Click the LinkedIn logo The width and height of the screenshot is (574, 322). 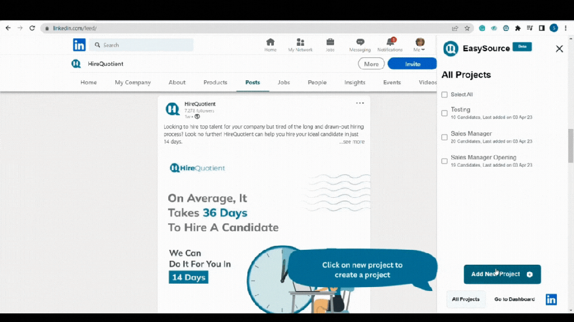pyautogui.click(x=79, y=45)
